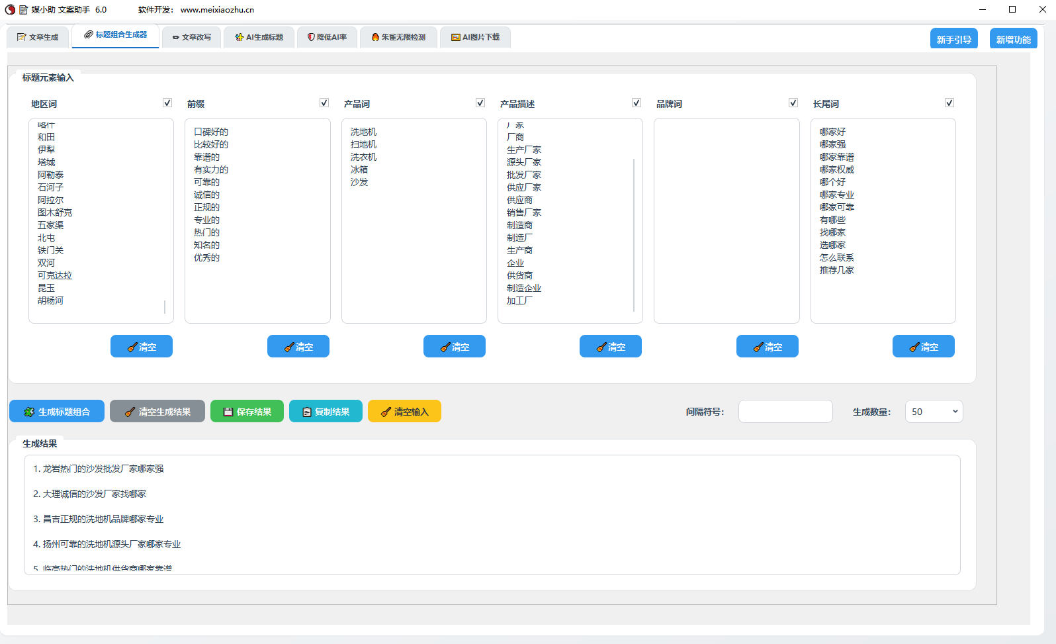This screenshot has width=1056, height=644.
Task: Click the 生成标题组合 button
Action: tap(57, 412)
